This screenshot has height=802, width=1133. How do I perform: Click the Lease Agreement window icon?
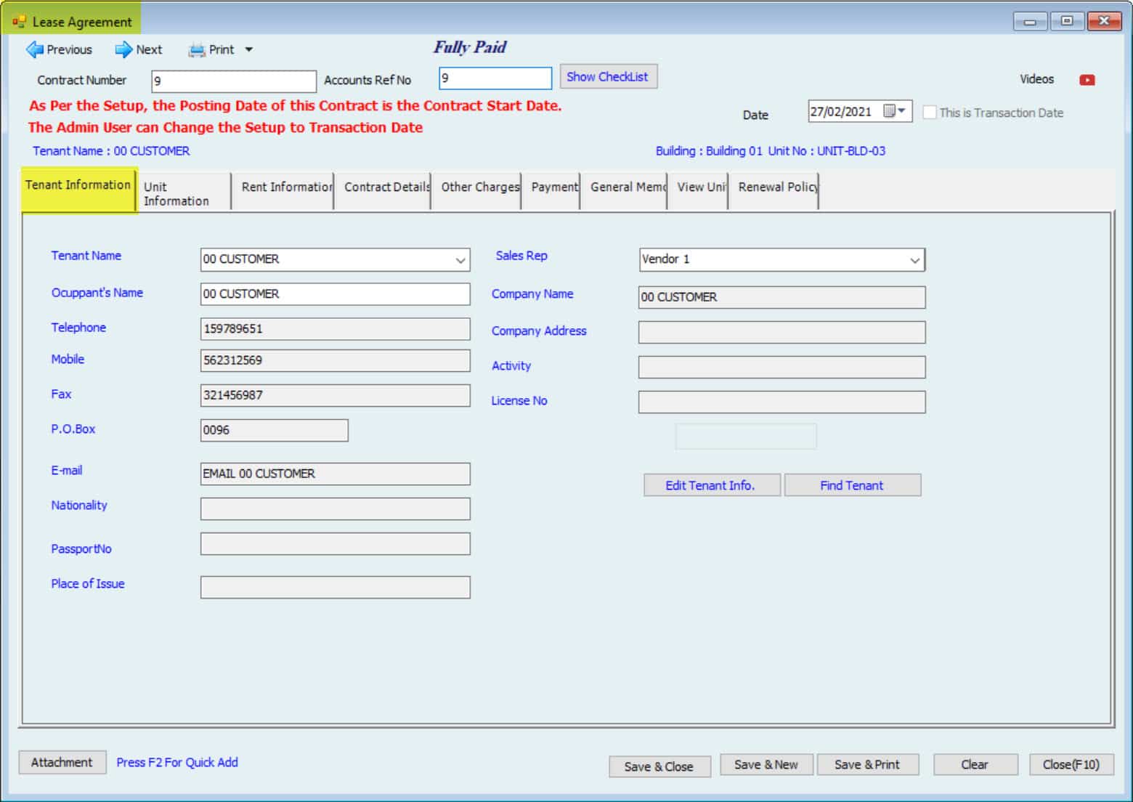19,22
